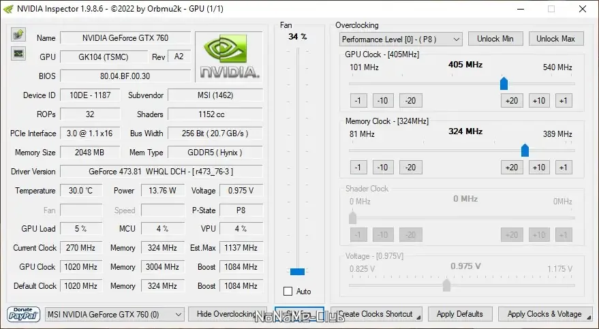
Task: Click the GPU field GK104 (TSMC)
Action: [104, 57]
